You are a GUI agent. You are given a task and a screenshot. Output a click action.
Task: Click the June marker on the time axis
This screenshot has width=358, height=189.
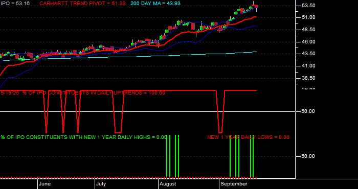pyautogui.click(x=45, y=184)
